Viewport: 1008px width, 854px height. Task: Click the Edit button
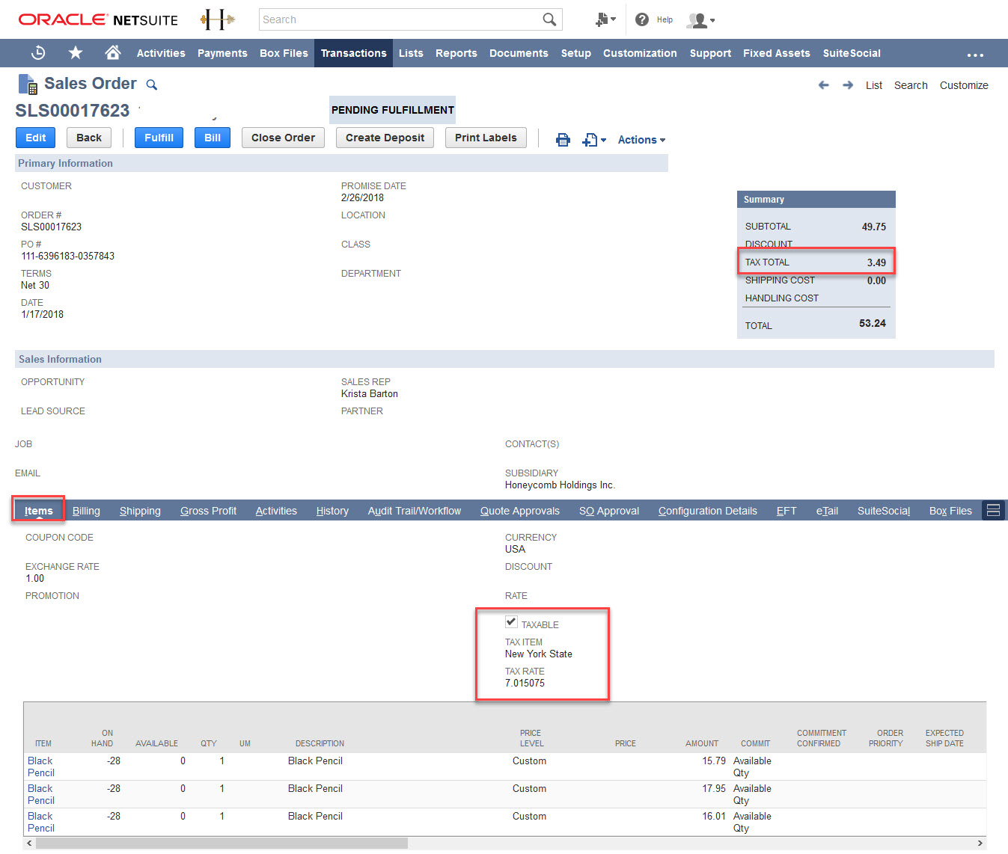(36, 138)
